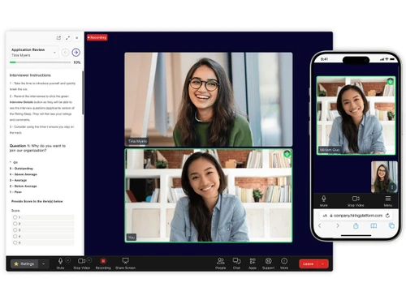Open camera options arrow beside Stop Video
The image size is (406, 304).
[89, 260]
